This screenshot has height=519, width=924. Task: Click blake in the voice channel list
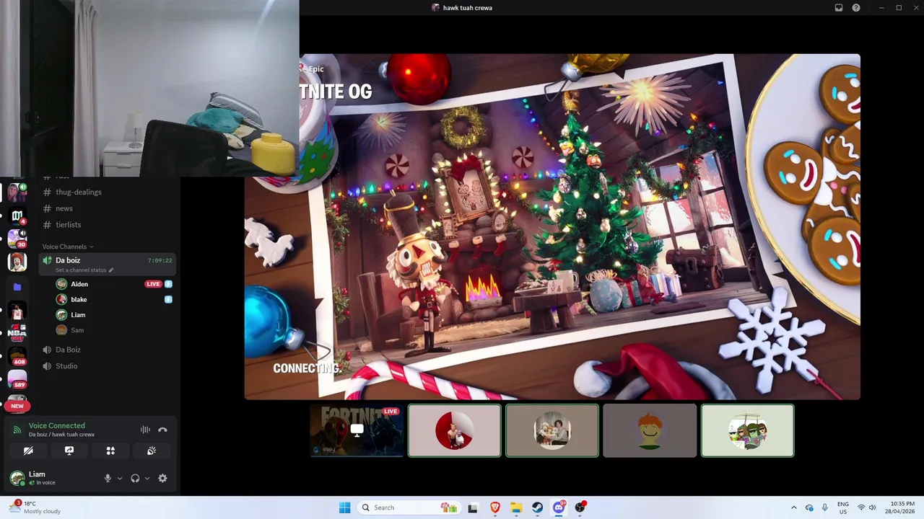tap(79, 299)
